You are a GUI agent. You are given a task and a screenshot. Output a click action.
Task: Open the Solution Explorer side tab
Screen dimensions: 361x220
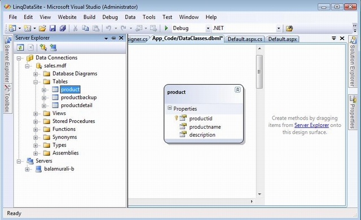[x=353, y=61]
